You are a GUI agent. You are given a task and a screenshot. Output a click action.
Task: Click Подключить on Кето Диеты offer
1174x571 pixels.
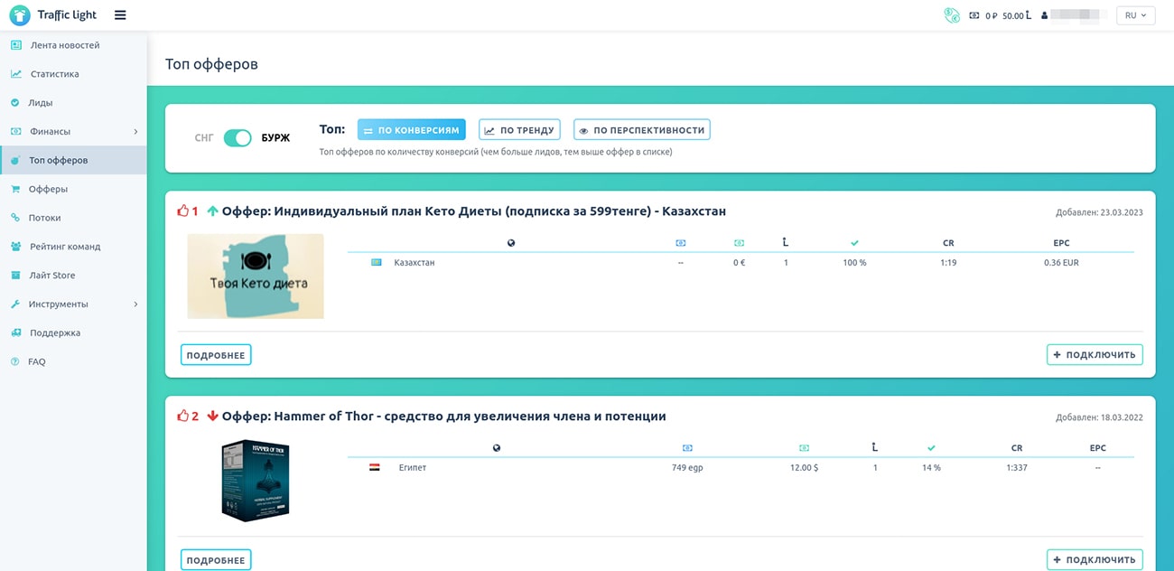pos(1095,355)
